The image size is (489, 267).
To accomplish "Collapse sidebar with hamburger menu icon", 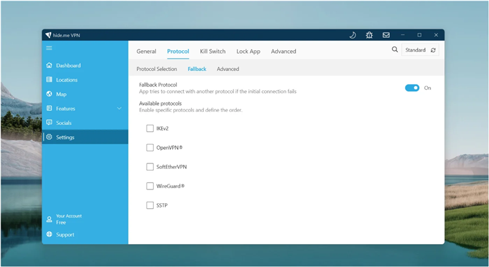I will [x=50, y=48].
